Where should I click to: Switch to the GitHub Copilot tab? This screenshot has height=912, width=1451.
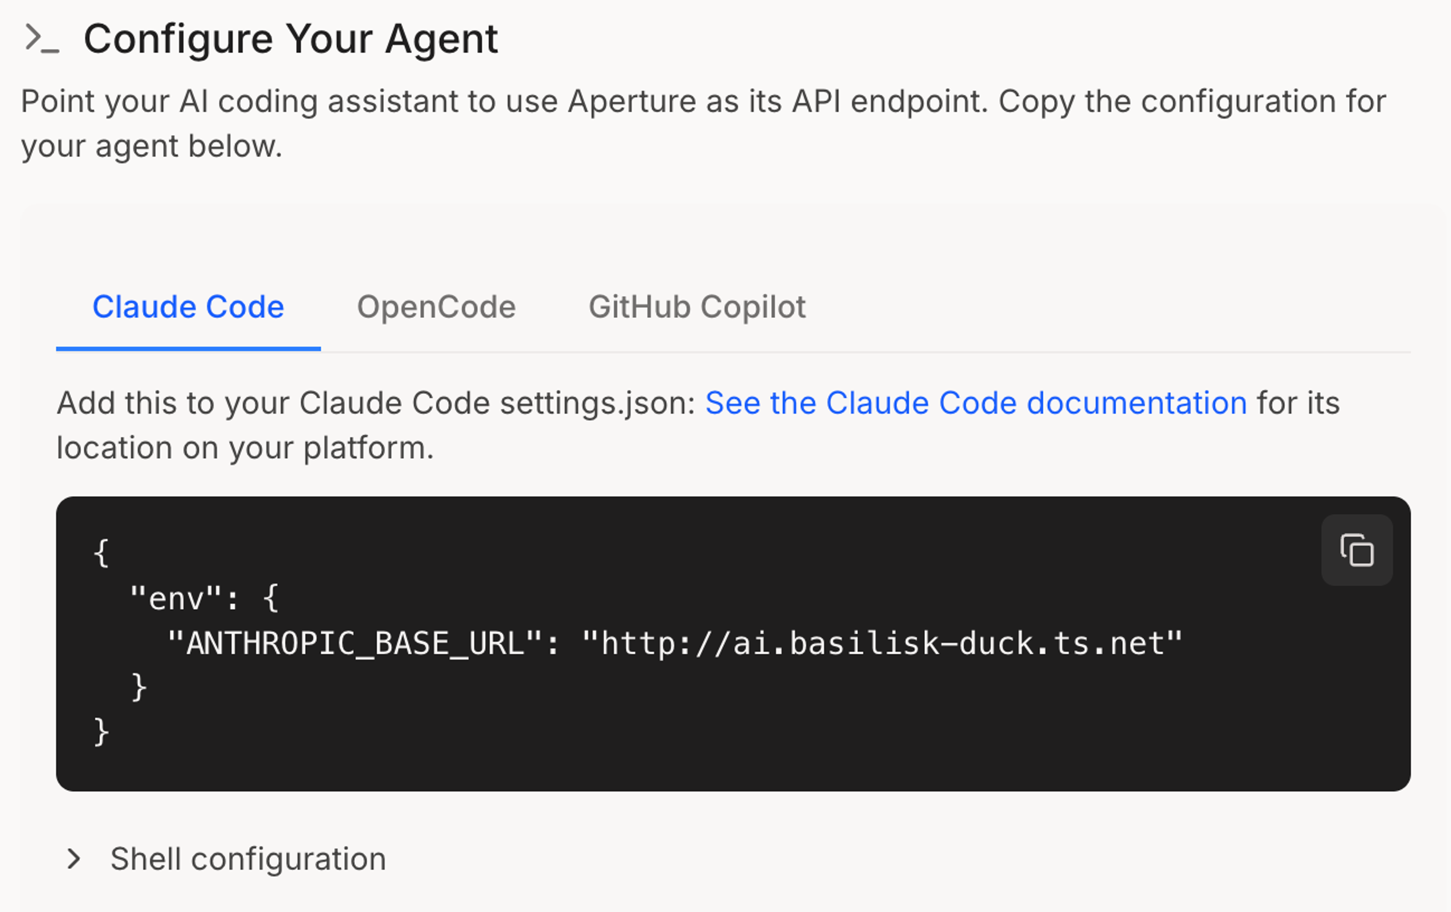697,307
